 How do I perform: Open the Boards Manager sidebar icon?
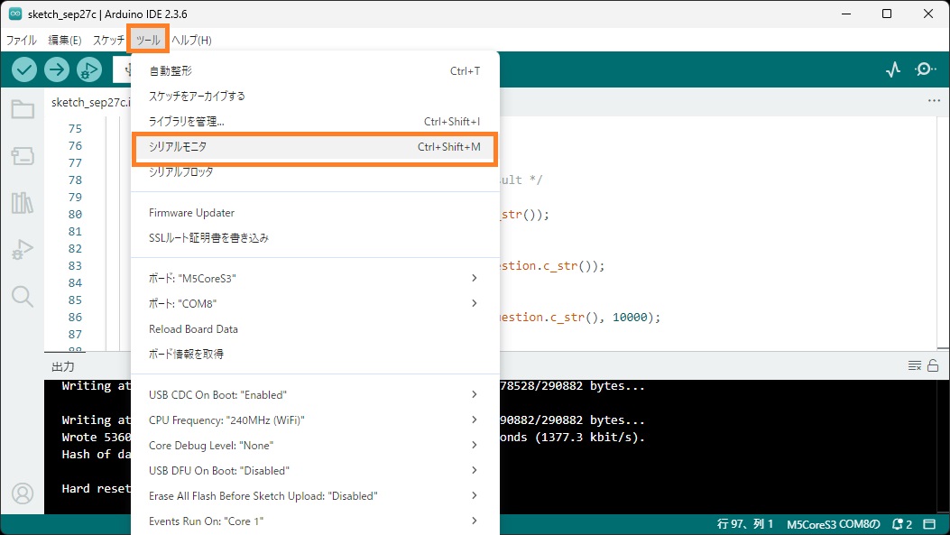tap(23, 157)
